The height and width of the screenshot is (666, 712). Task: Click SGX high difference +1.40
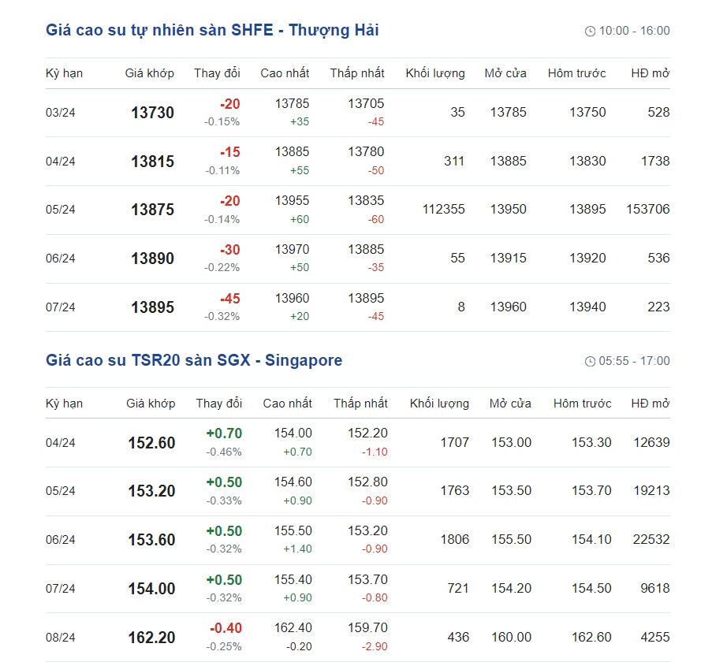click(x=298, y=549)
